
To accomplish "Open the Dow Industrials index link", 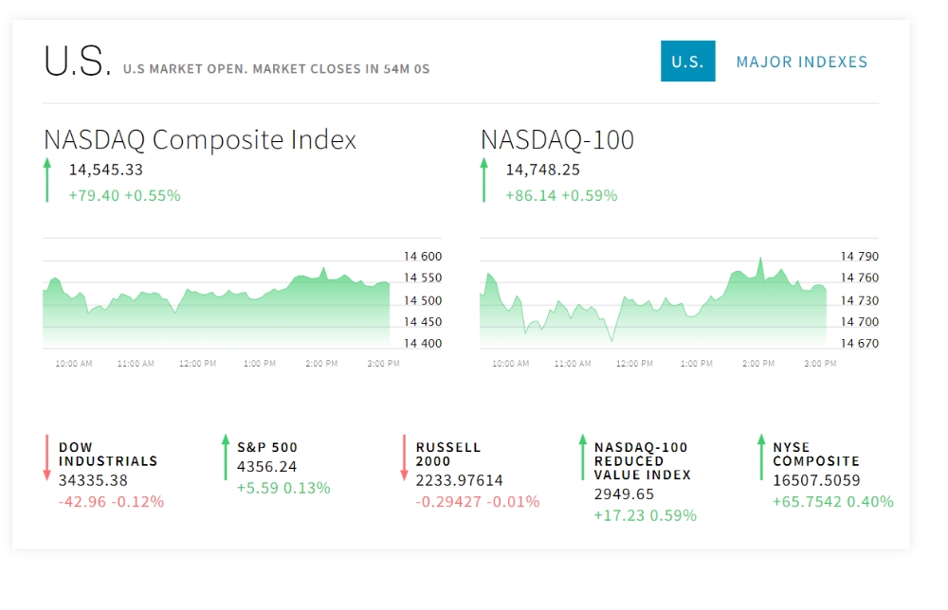I will 108,454.
